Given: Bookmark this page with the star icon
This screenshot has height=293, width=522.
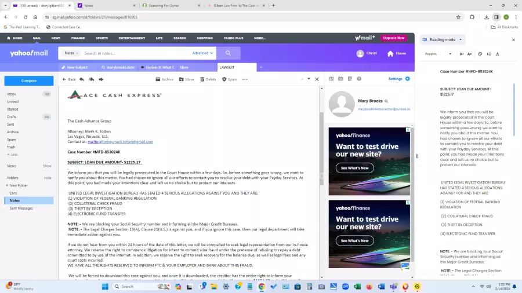Looking at the screenshot, I should (x=458, y=17).
